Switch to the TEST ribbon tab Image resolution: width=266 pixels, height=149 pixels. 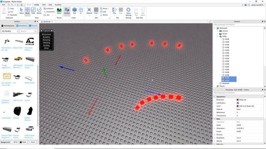pyautogui.click(x=44, y=5)
